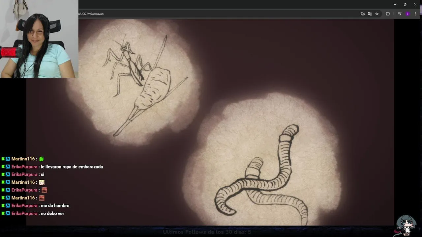Click chat message 'le llevaron ropa de embarazada'
This screenshot has width=422, height=237.
[72, 167]
